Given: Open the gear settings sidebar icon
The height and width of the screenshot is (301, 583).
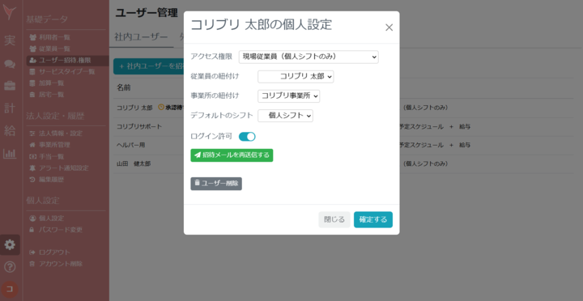Looking at the screenshot, I should pyautogui.click(x=10, y=244).
